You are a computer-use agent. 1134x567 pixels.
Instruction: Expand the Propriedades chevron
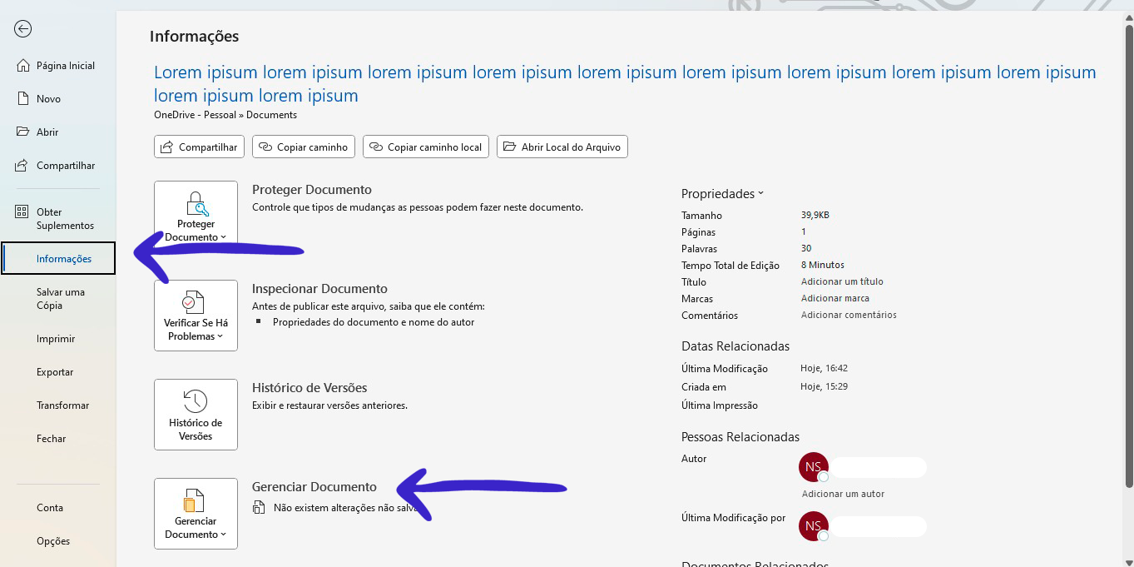760,194
